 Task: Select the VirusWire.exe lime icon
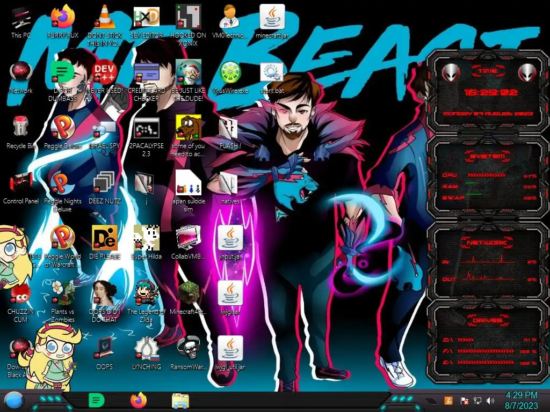click(x=230, y=73)
